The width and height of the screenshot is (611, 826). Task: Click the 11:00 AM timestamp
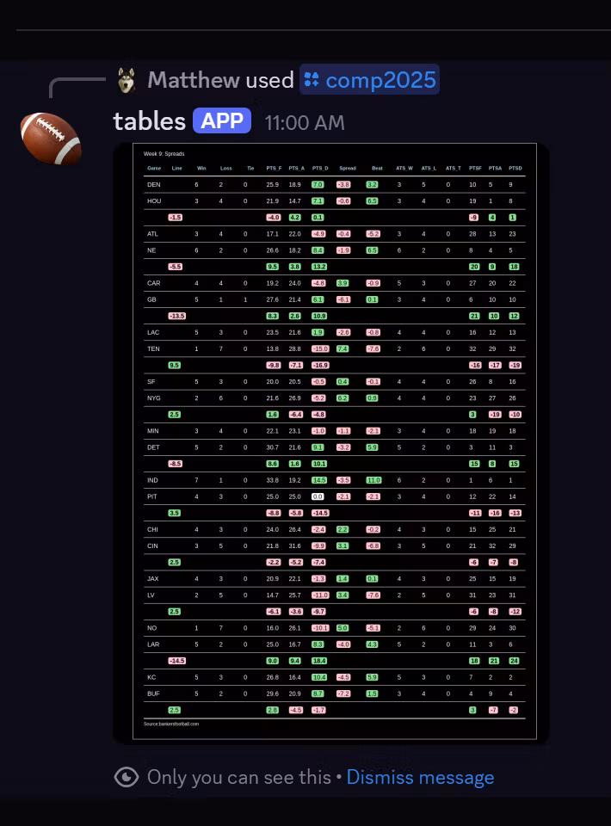pyautogui.click(x=305, y=123)
